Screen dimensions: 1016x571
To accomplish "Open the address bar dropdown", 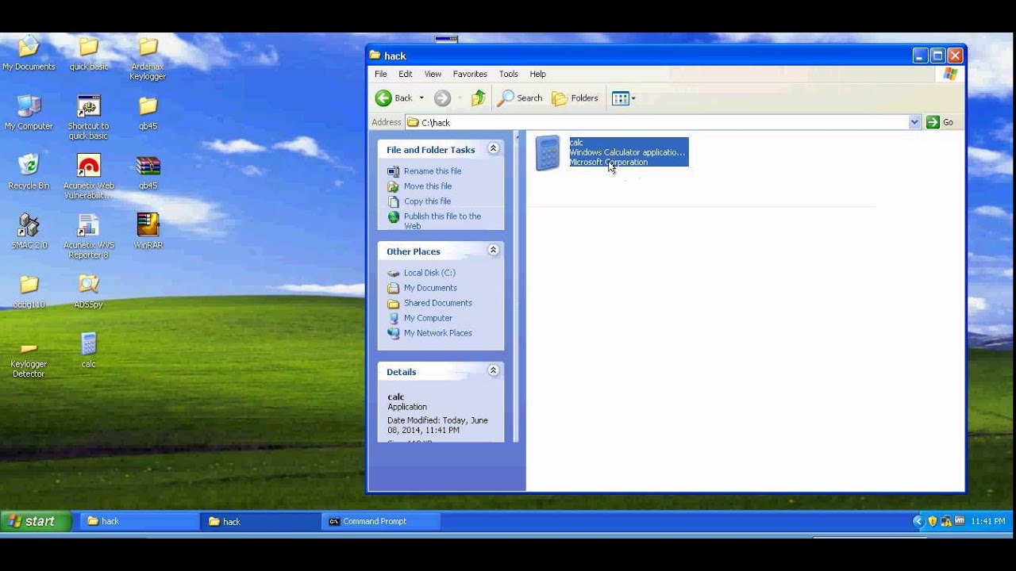I will point(914,122).
